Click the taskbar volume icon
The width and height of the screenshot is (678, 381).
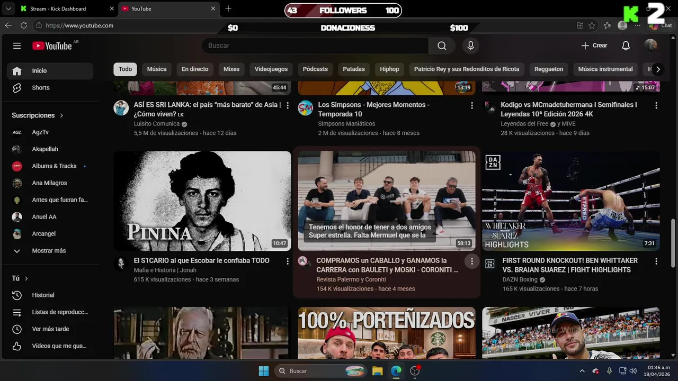pyautogui.click(x=633, y=371)
